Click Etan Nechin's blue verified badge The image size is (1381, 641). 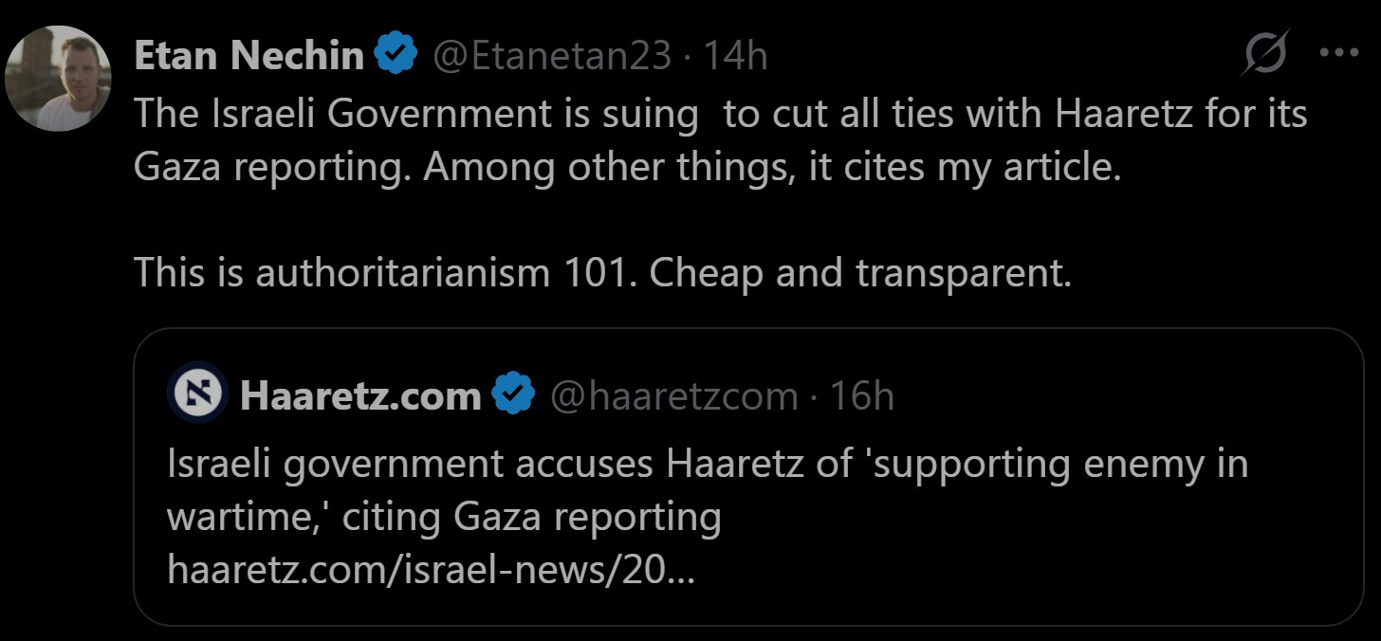(x=397, y=56)
